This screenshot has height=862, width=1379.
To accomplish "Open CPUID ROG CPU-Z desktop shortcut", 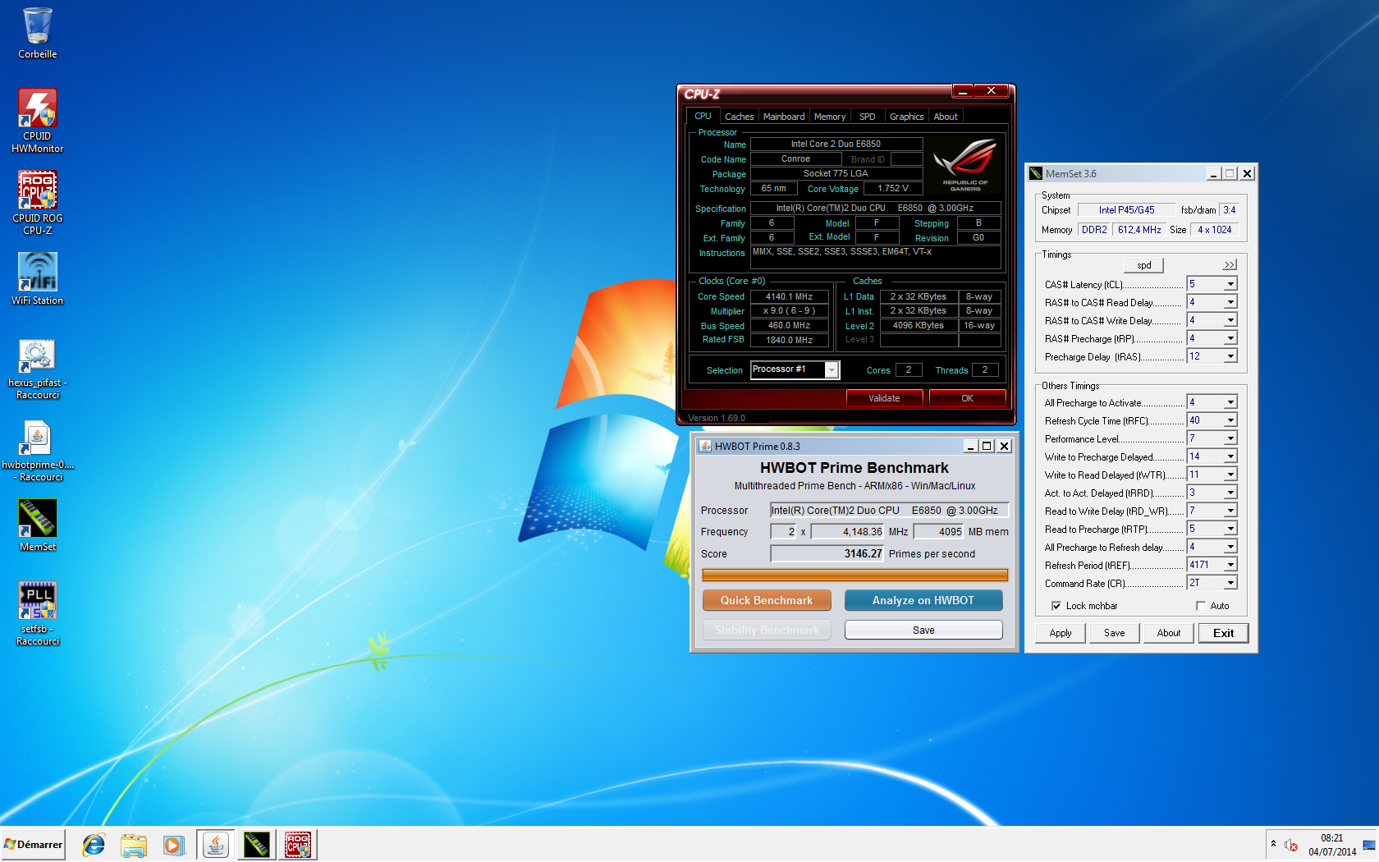I will [37, 203].
